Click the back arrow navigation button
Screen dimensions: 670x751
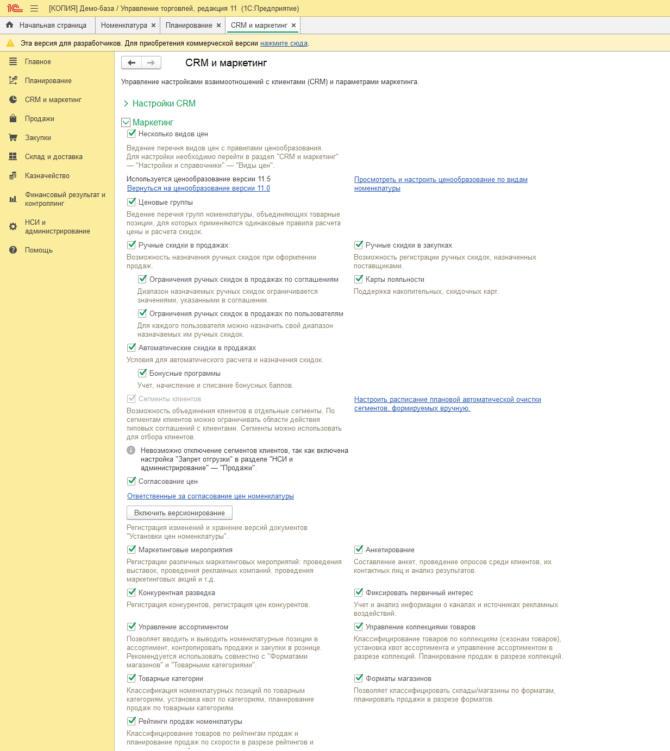[132, 62]
